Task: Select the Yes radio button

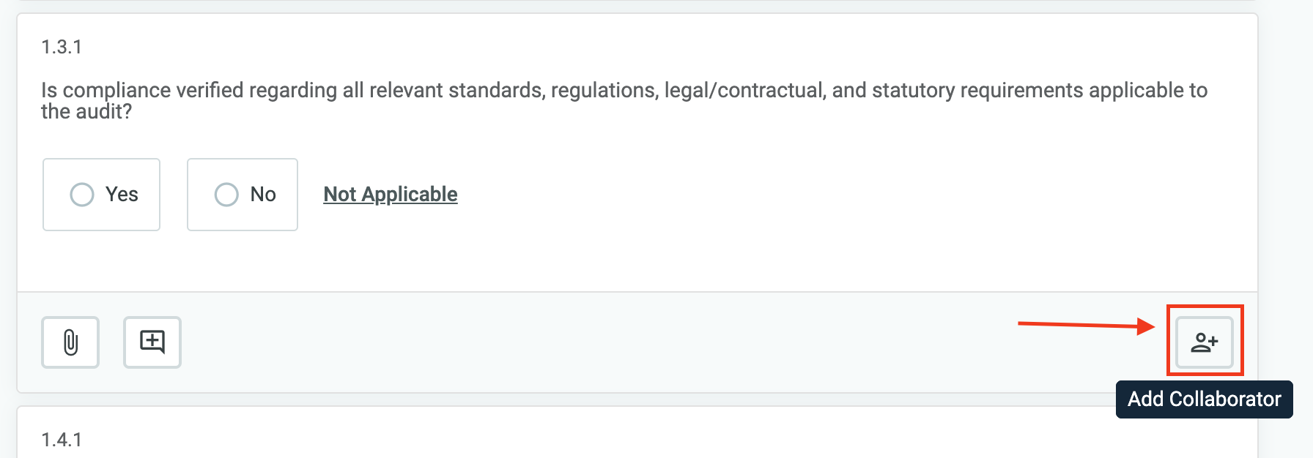Action: pos(82,195)
